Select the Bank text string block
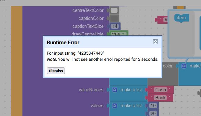201x116 pixels. click(x=160, y=98)
